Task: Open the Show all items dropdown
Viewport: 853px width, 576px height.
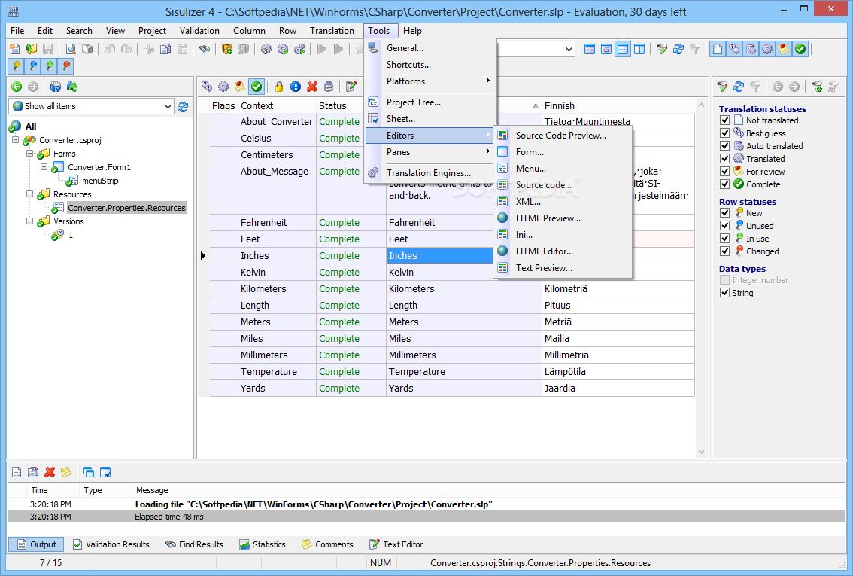Action: 168,106
